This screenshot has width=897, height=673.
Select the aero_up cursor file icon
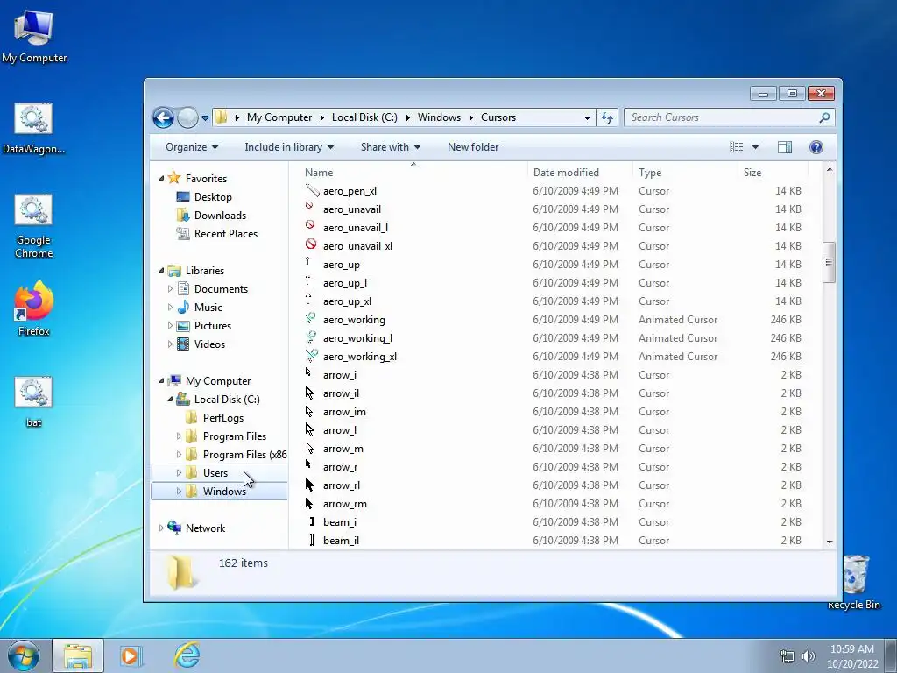307,262
